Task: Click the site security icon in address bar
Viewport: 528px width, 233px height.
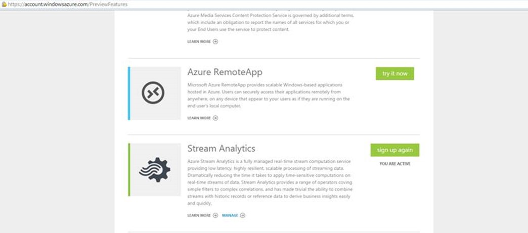Action: [x=4, y=4]
